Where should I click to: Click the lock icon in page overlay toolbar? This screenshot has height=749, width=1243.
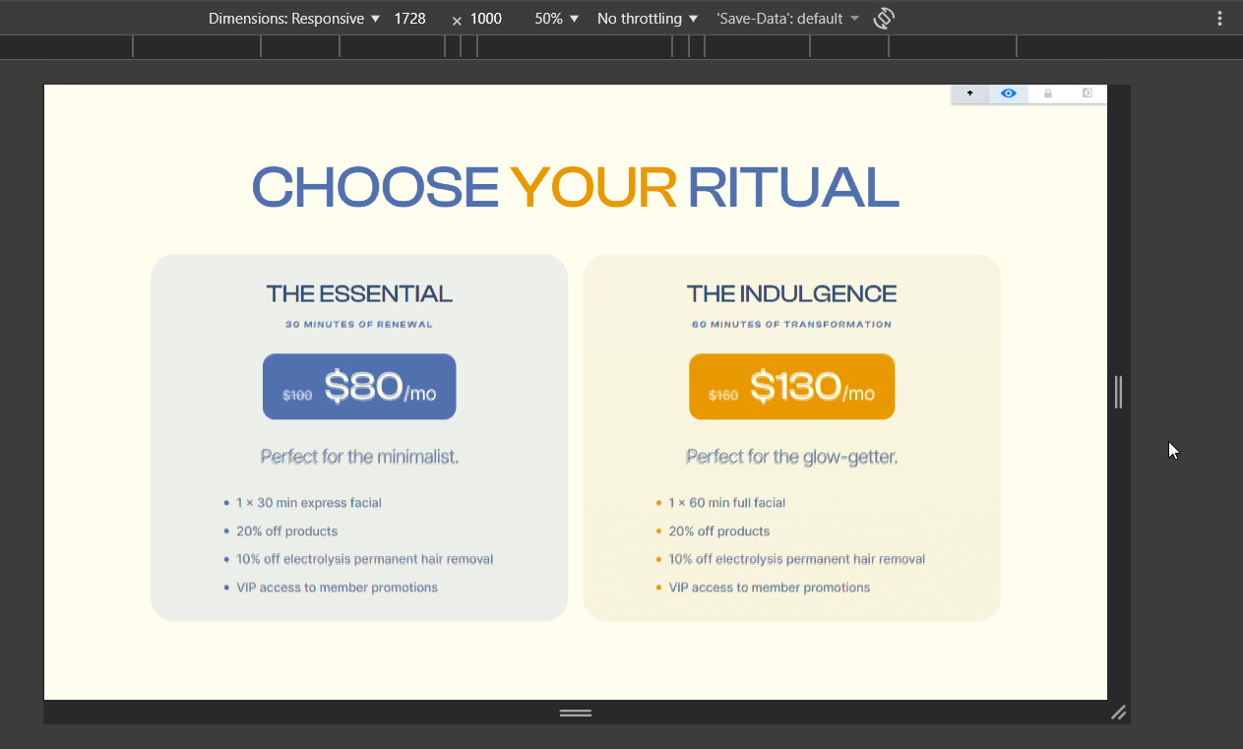(x=1048, y=94)
